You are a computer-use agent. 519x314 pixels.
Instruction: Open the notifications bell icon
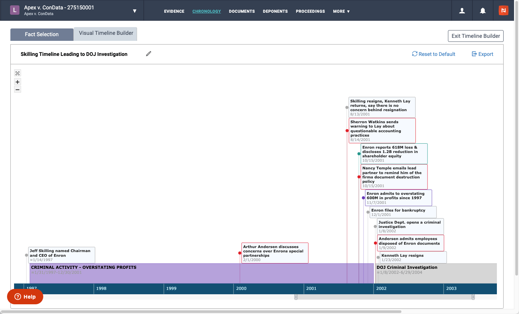click(482, 10)
